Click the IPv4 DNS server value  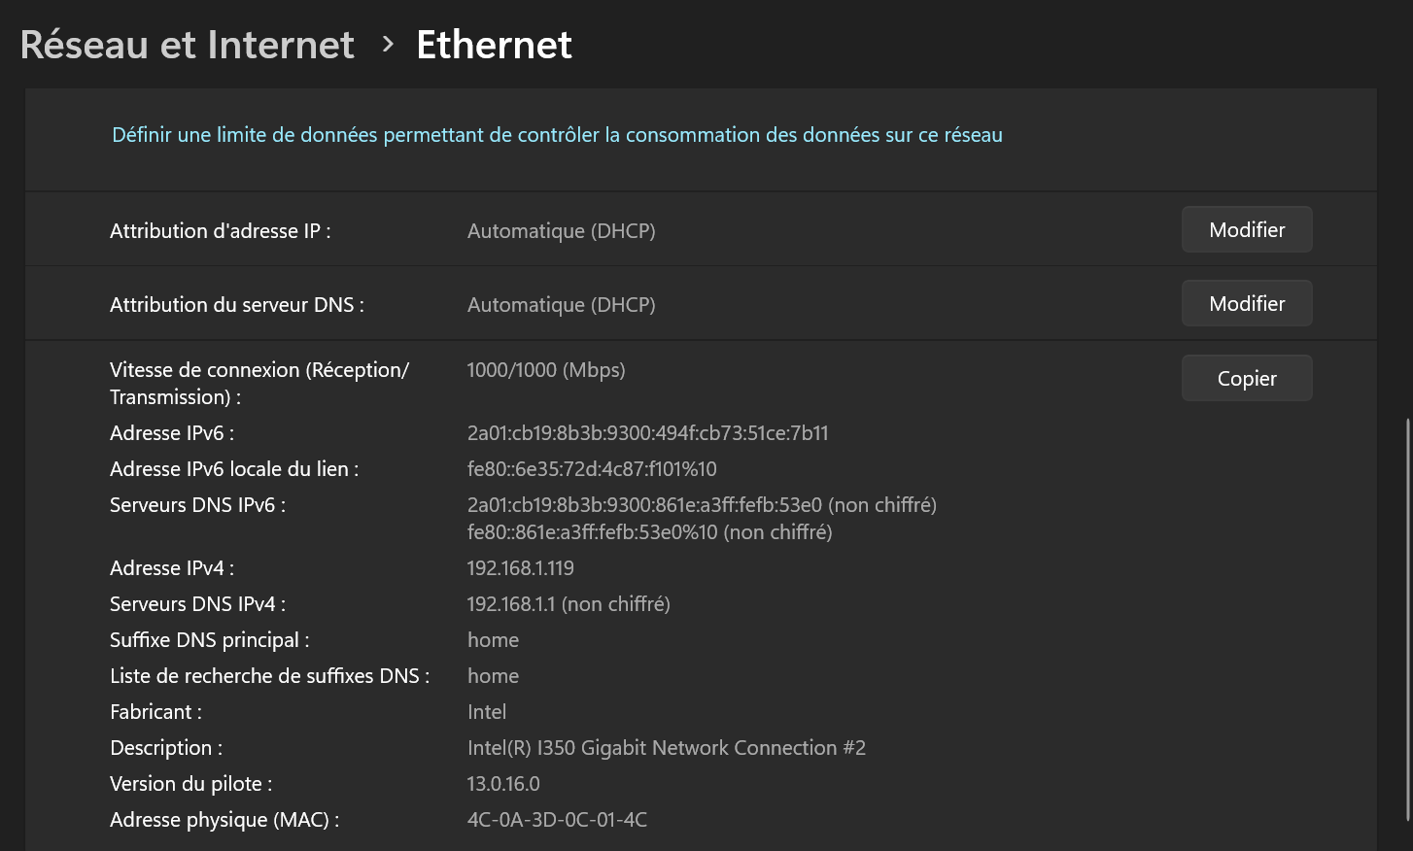pos(568,604)
